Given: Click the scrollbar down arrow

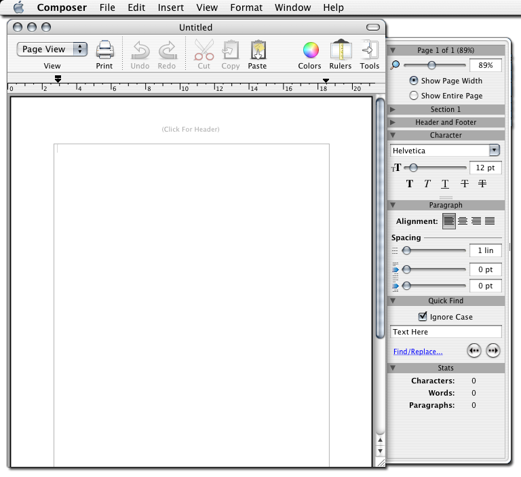Looking at the screenshot, I should 380,451.
